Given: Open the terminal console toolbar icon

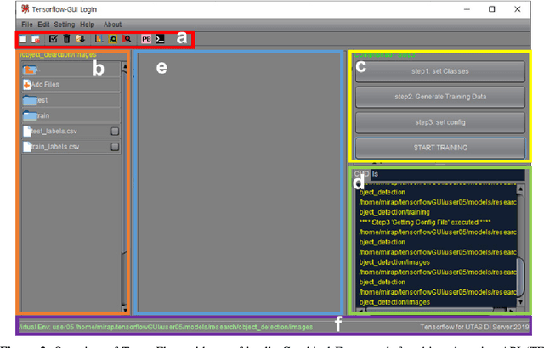Looking at the screenshot, I should (x=159, y=39).
